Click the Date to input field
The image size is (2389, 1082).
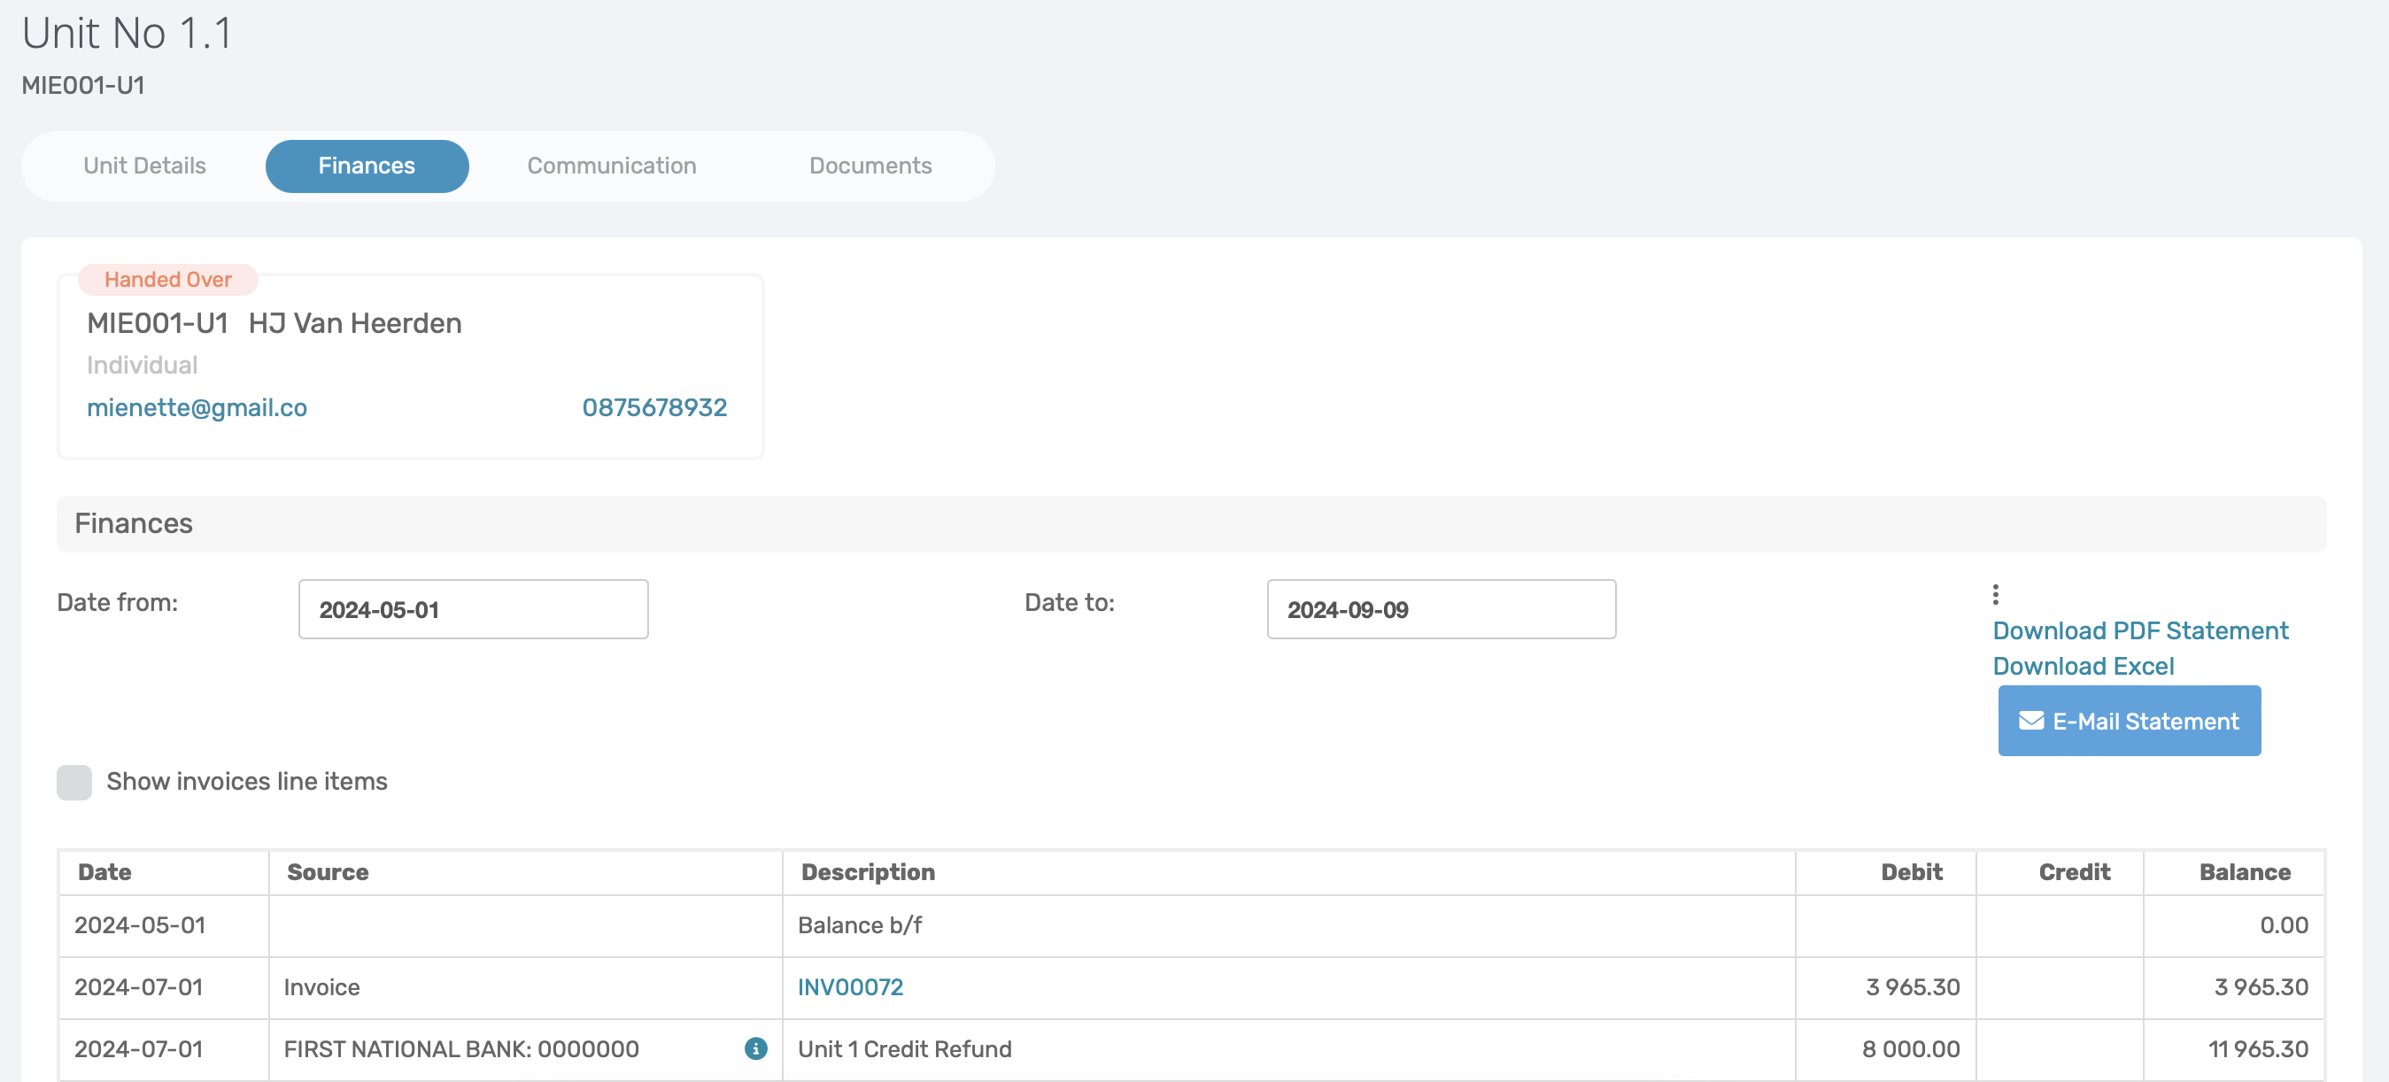pyautogui.click(x=1441, y=609)
